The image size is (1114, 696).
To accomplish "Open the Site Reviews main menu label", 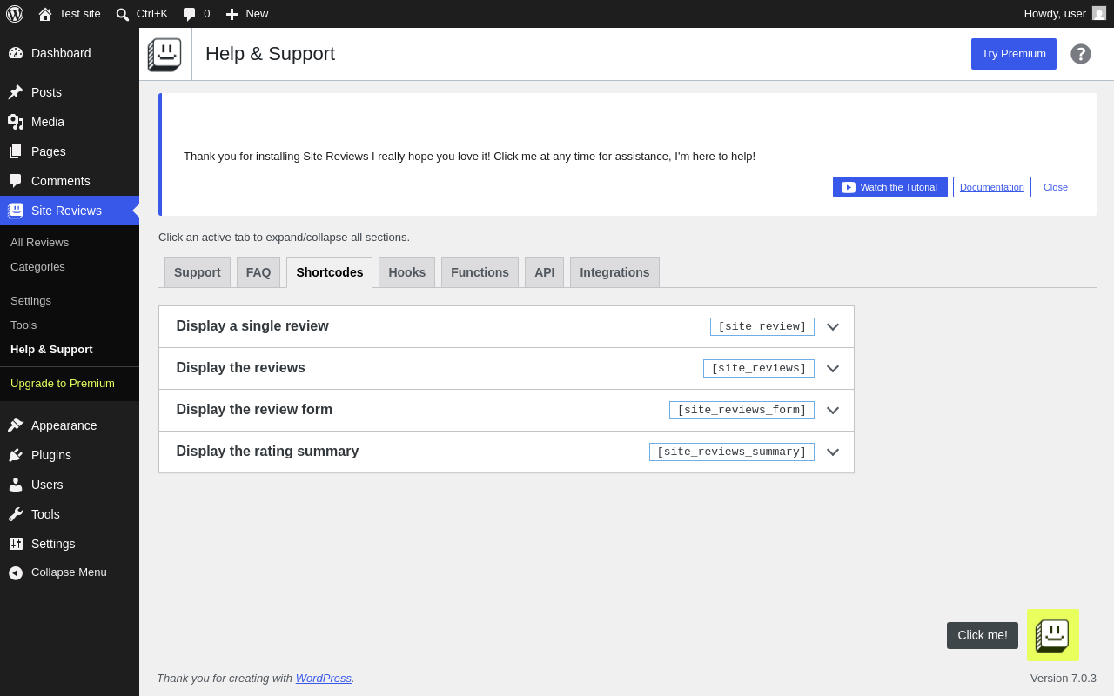I will tap(66, 211).
